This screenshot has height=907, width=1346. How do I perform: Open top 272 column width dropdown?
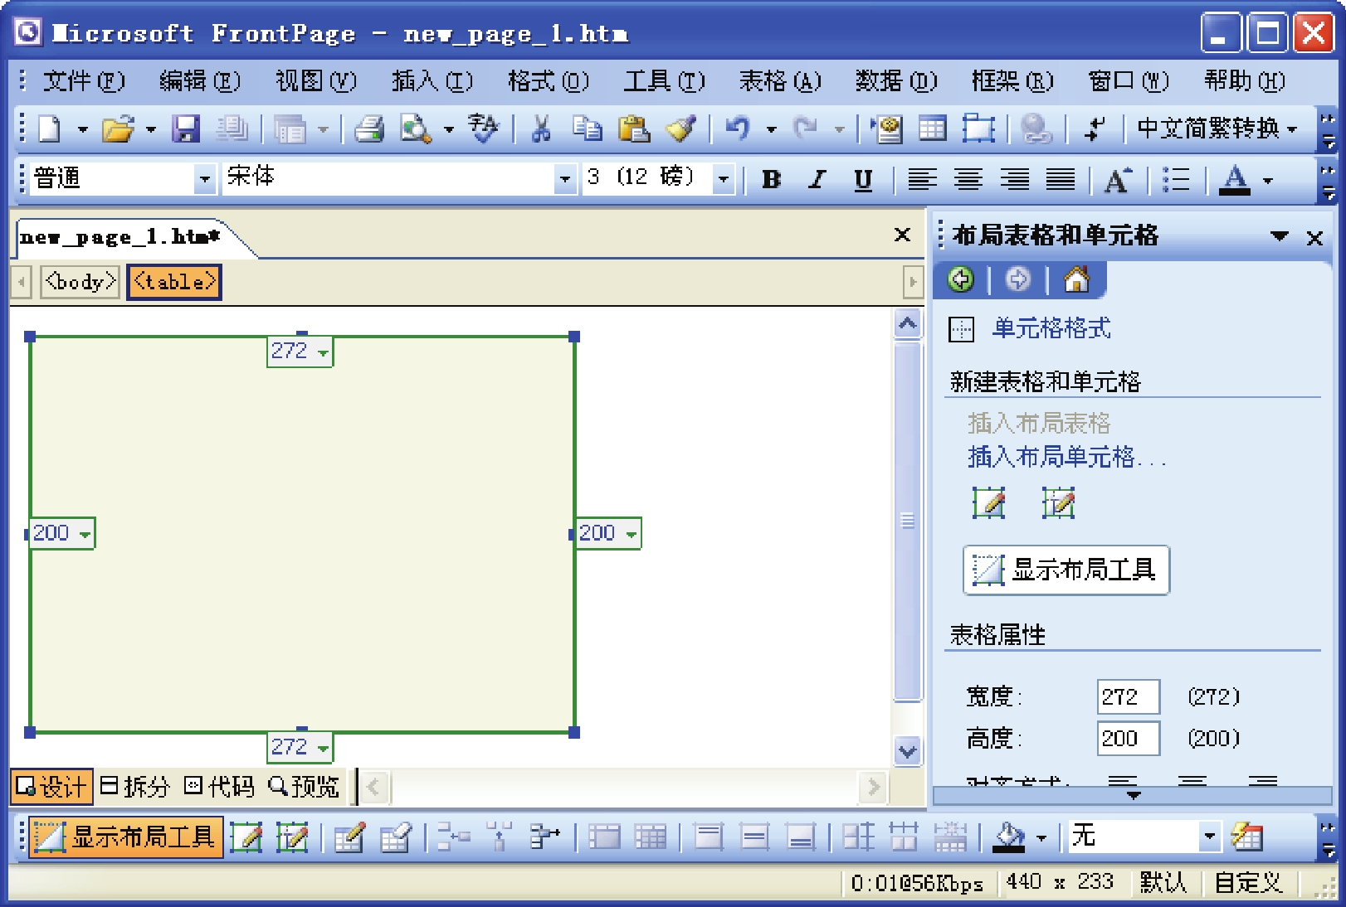point(324,353)
